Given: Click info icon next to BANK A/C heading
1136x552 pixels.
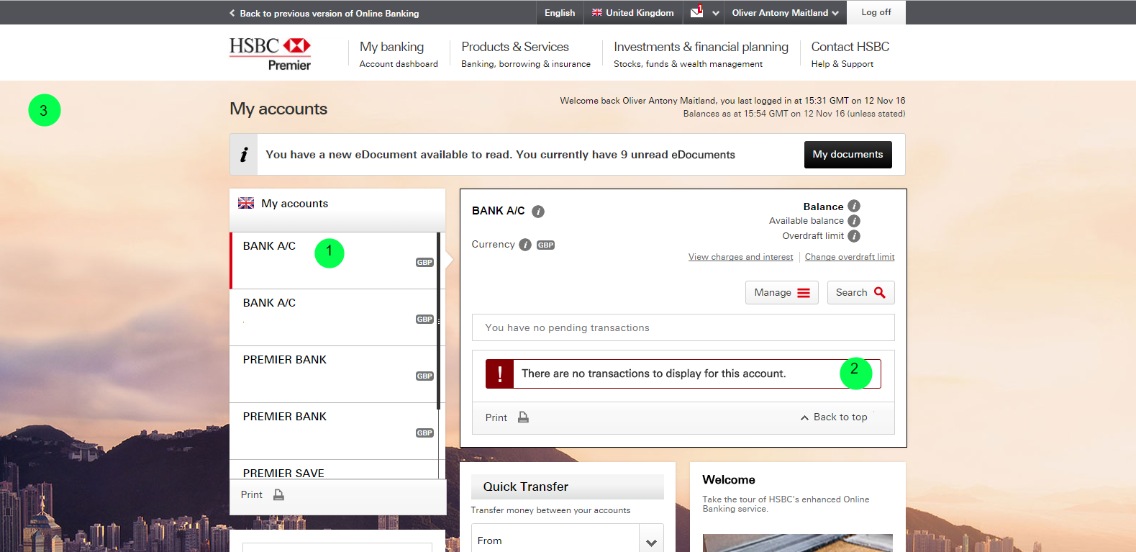Looking at the screenshot, I should [x=538, y=211].
